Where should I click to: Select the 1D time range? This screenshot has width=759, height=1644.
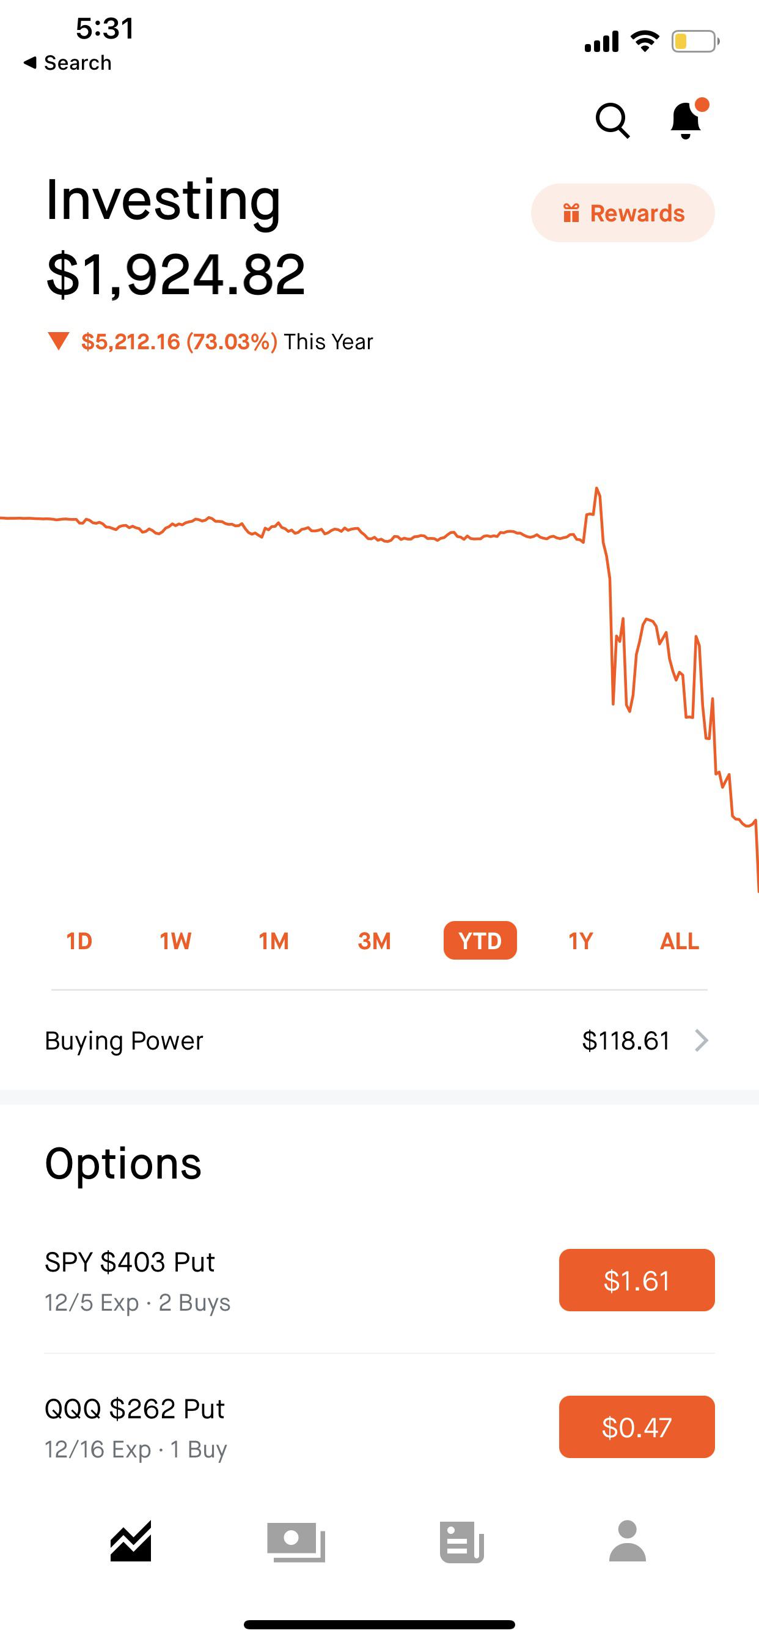coord(79,941)
